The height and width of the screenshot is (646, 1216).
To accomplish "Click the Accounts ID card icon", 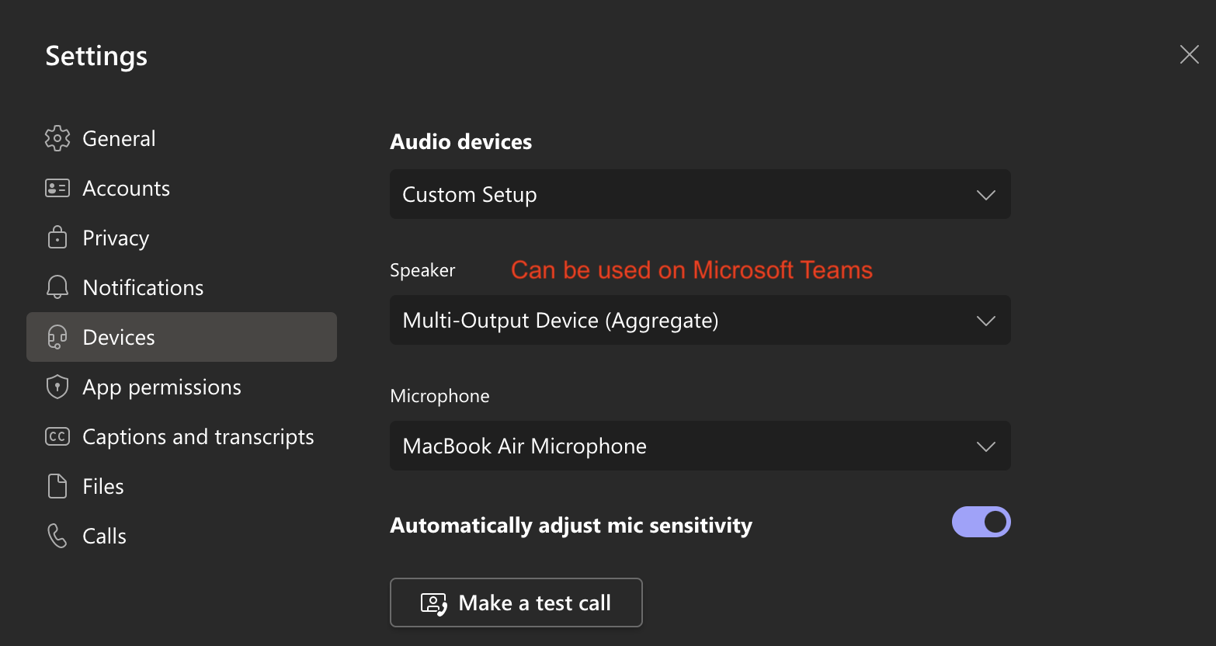I will pos(57,188).
